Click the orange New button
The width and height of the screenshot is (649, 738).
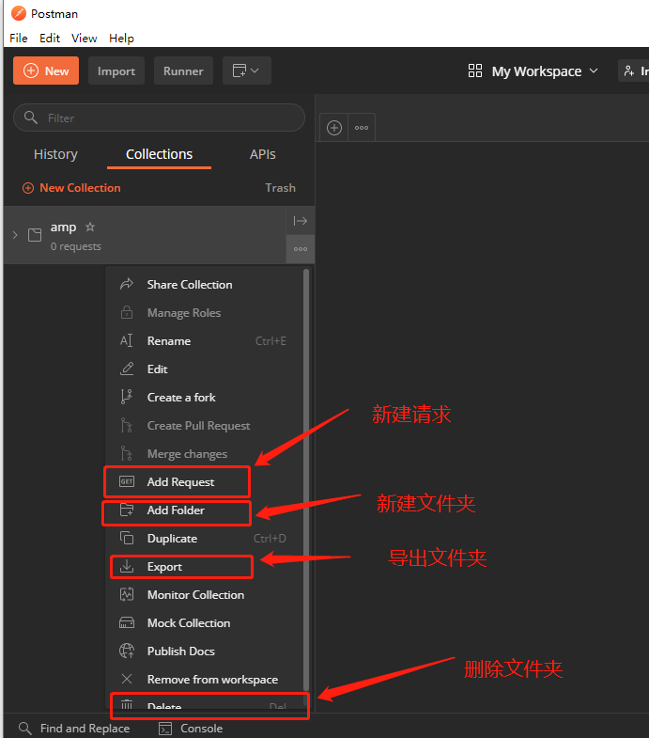46,71
